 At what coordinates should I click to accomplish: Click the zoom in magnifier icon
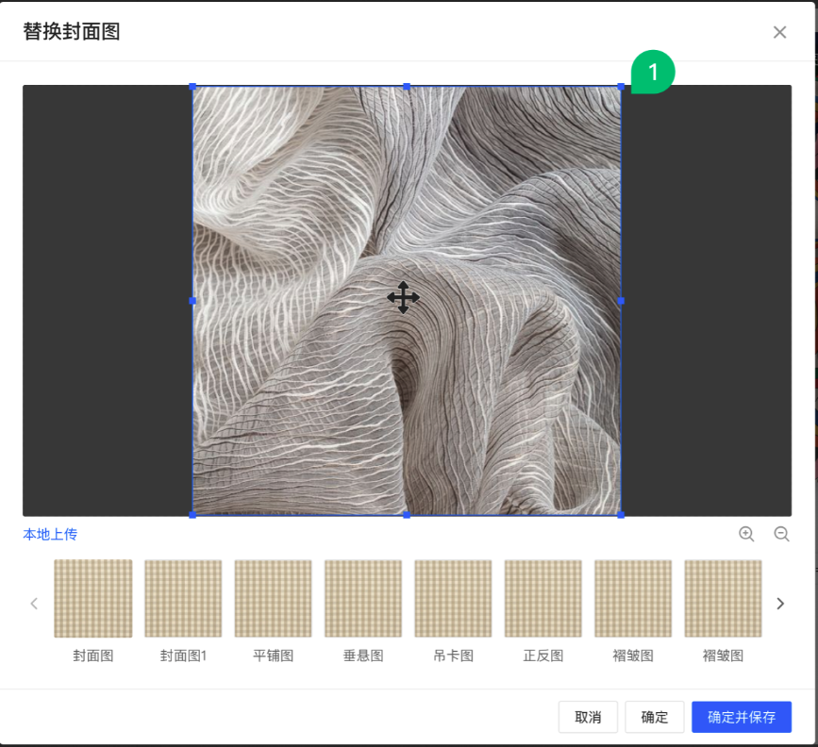746,534
